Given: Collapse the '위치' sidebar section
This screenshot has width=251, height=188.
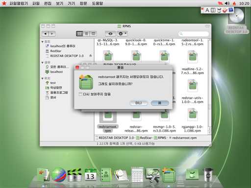Looking at the screenshot, I should point(43,78).
